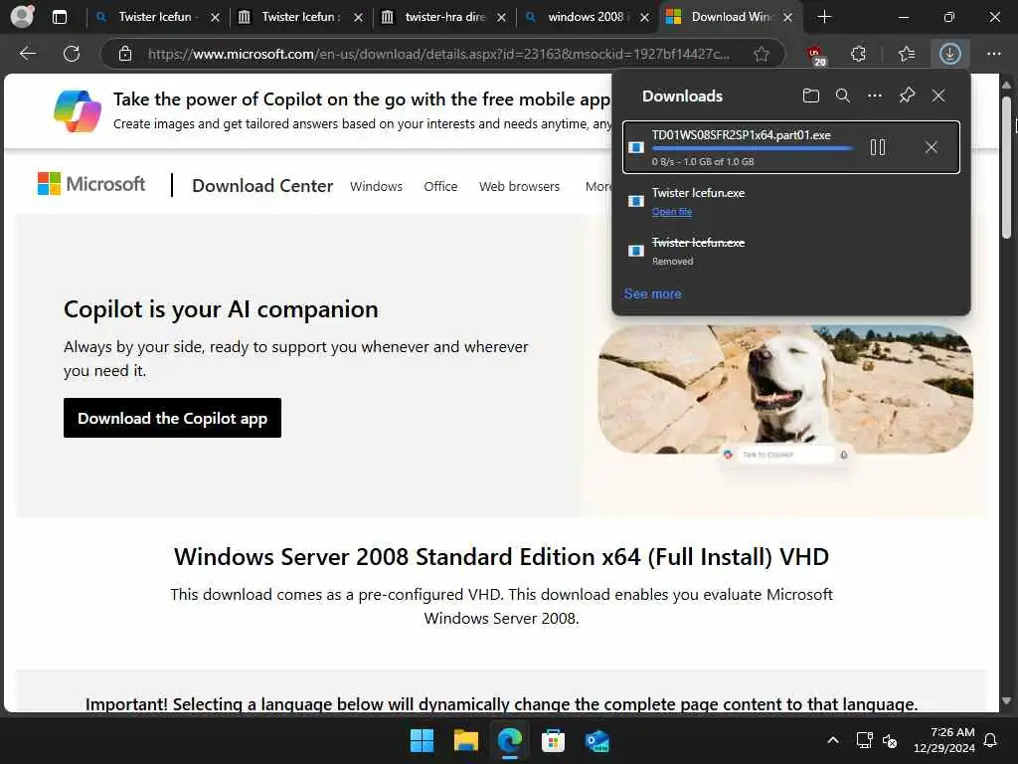The height and width of the screenshot is (764, 1018).
Task: Go back to the previous page
Action: pyautogui.click(x=27, y=54)
